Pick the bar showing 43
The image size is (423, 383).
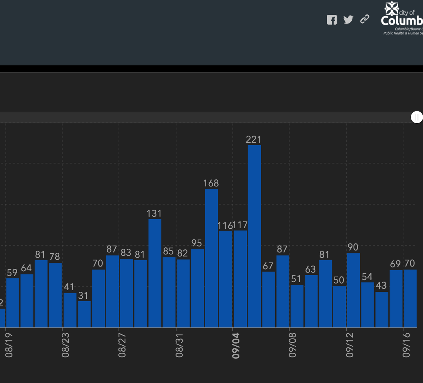point(382,309)
